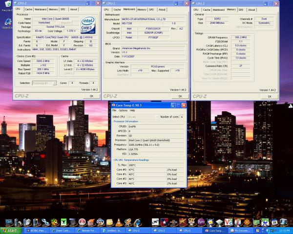Click OK in the middle CPU-Z Mainboard window
Image resolution: width=293 pixels, height=234 pixels.
pyautogui.click(x=180, y=97)
